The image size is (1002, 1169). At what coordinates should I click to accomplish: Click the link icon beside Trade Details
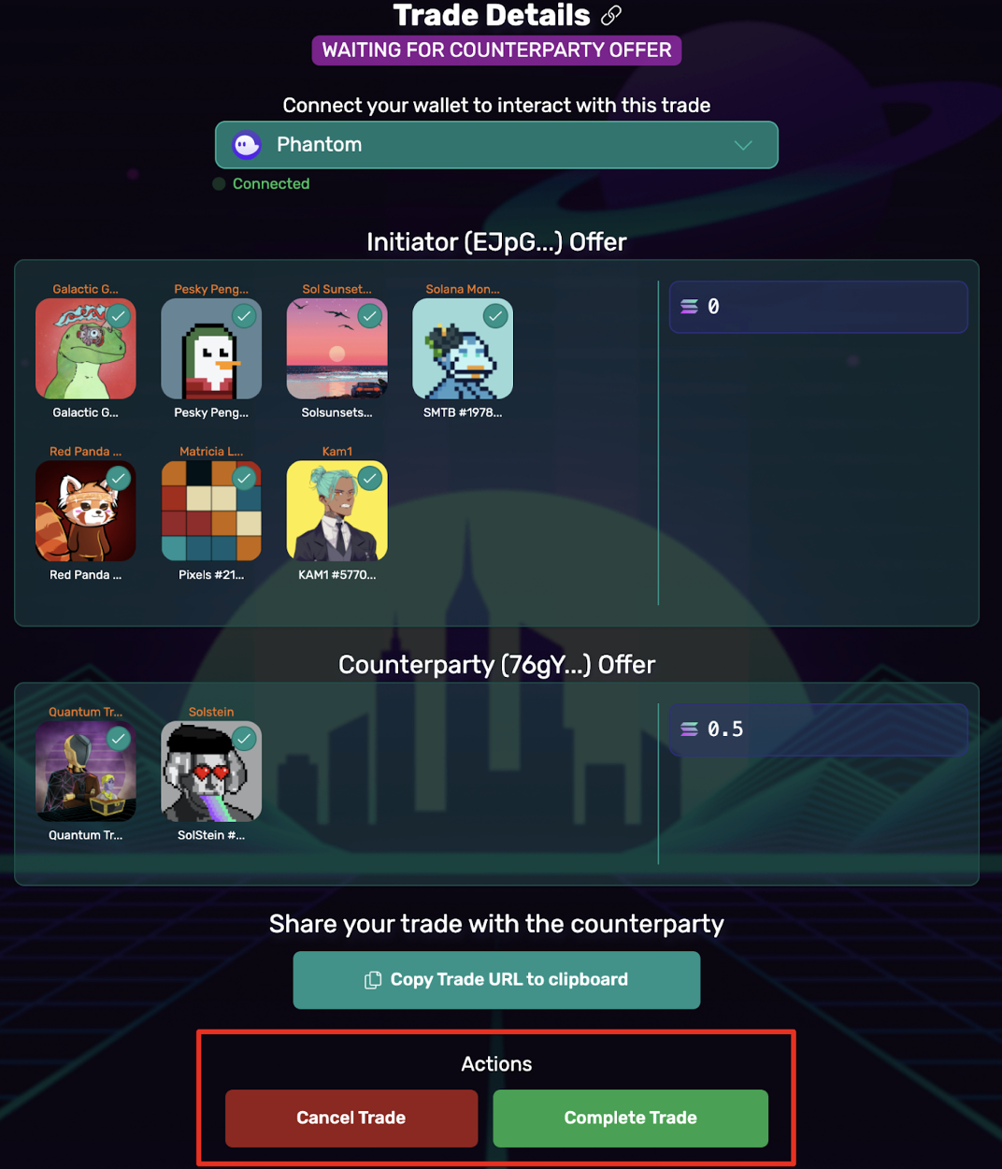tap(611, 15)
